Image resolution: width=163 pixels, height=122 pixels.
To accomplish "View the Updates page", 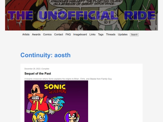I will click(123, 34).
